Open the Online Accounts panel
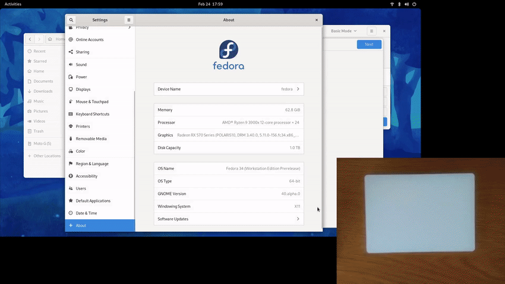Image resolution: width=505 pixels, height=284 pixels. point(89,40)
